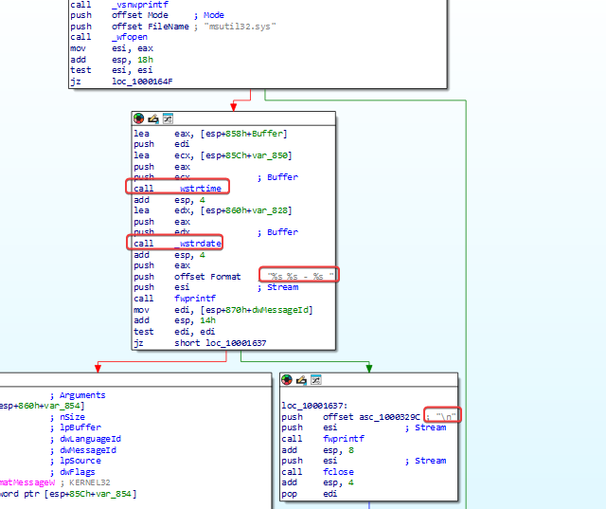
Task: Click the edit-comment pencil icon in the _wstrtime block
Action: tap(153, 118)
